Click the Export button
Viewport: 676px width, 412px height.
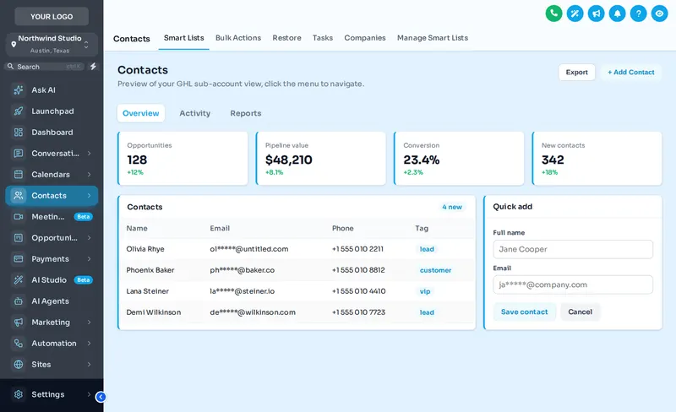577,73
